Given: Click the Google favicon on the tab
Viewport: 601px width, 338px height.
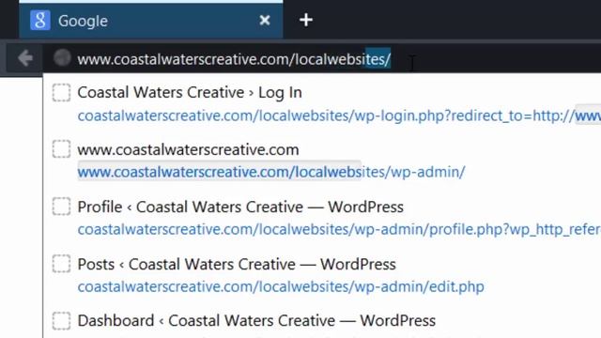Looking at the screenshot, I should click(x=40, y=21).
